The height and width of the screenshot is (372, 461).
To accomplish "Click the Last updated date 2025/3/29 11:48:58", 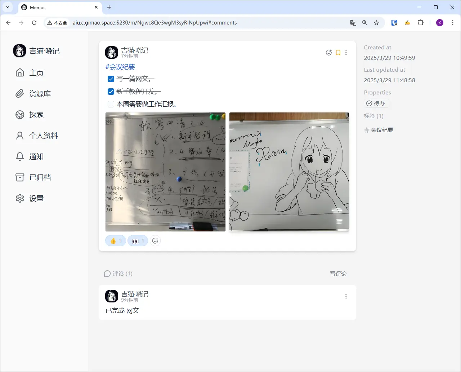I will click(x=389, y=80).
